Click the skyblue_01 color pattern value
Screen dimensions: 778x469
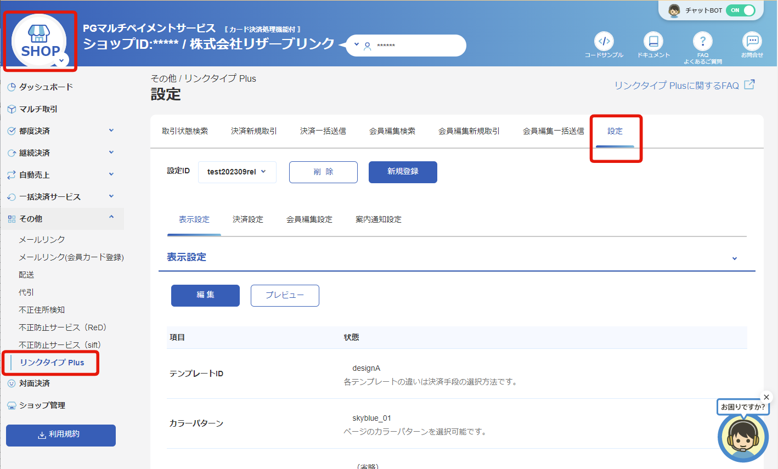pos(372,418)
